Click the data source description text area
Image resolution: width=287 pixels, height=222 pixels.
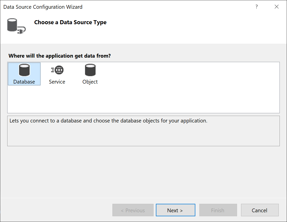click(144, 130)
